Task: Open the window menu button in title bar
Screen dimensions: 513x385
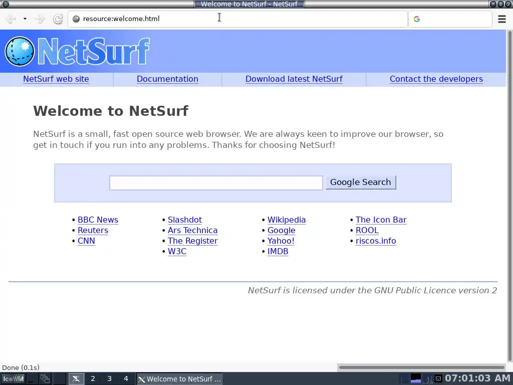Action: coord(6,4)
